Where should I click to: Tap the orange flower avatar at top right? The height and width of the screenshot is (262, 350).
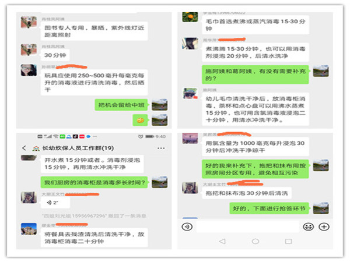(190, 17)
